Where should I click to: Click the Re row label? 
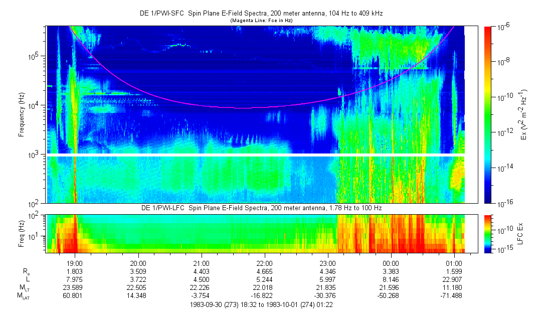[26, 272]
